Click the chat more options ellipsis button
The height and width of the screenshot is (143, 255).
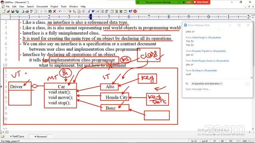[x=247, y=84]
